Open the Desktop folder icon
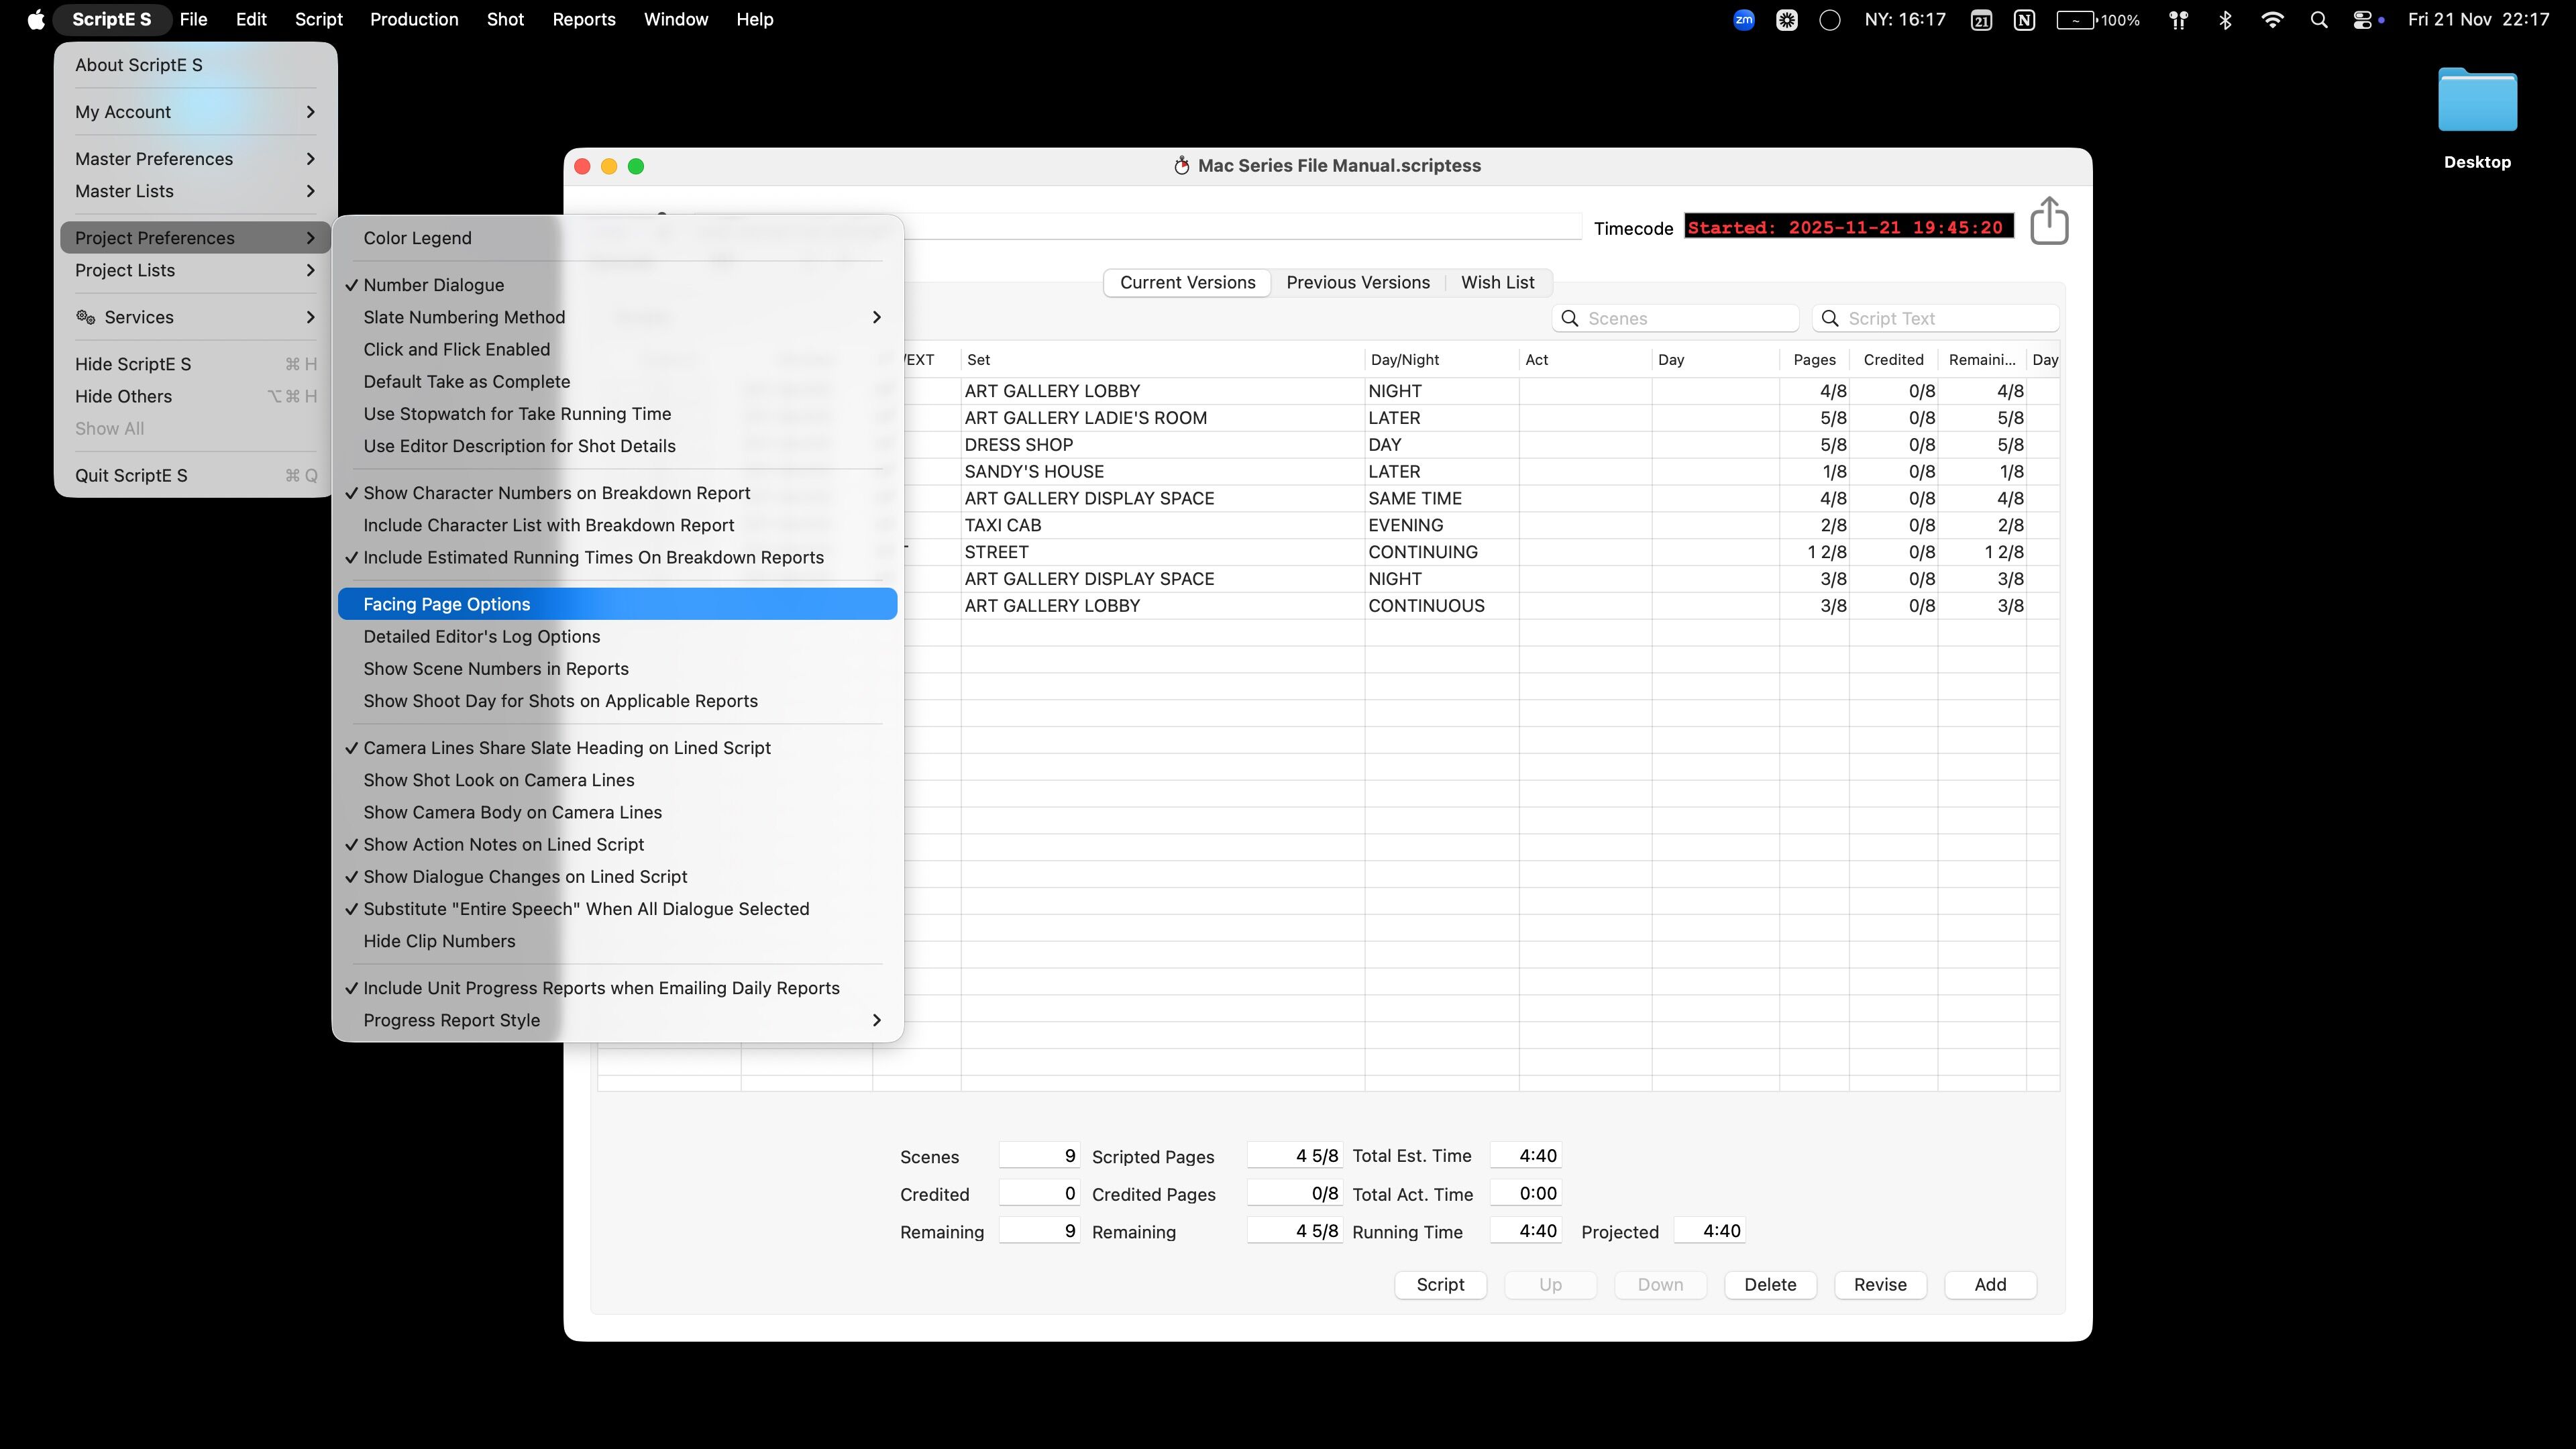The image size is (2576, 1449). 2476,101
